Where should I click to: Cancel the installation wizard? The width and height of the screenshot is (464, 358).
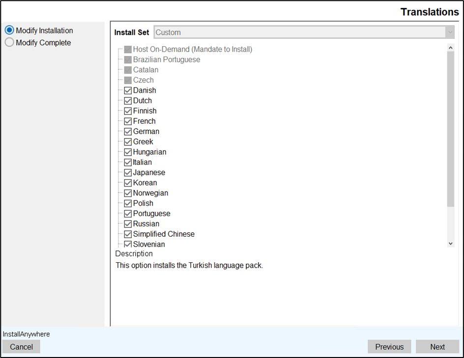point(21,347)
